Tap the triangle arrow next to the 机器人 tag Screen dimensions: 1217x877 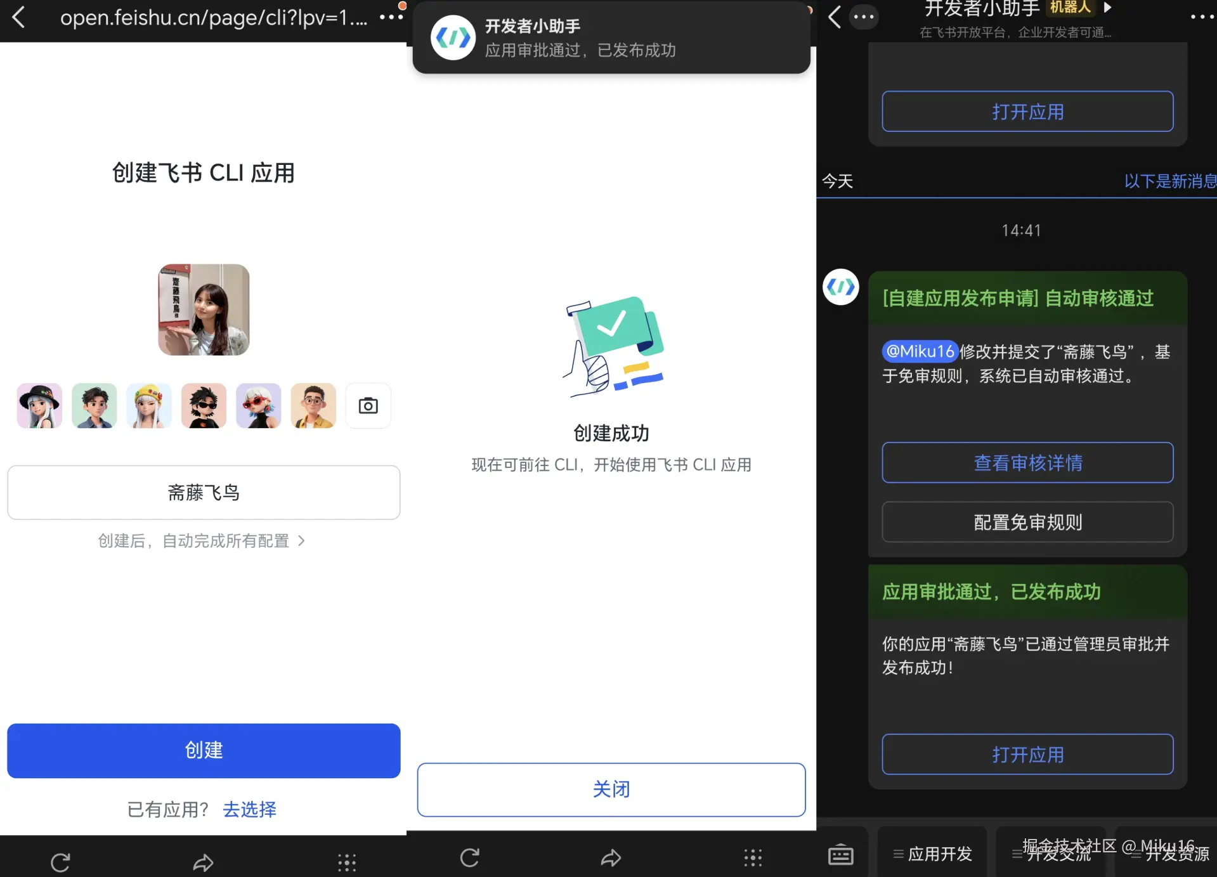[1107, 8]
